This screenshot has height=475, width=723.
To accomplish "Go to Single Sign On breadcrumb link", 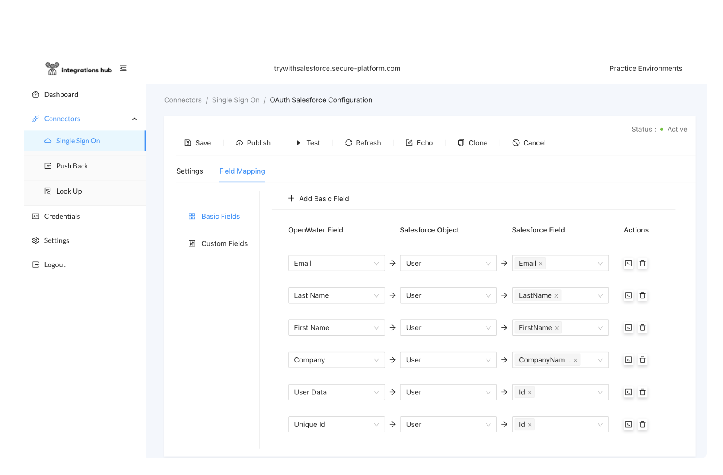I will 236,100.
